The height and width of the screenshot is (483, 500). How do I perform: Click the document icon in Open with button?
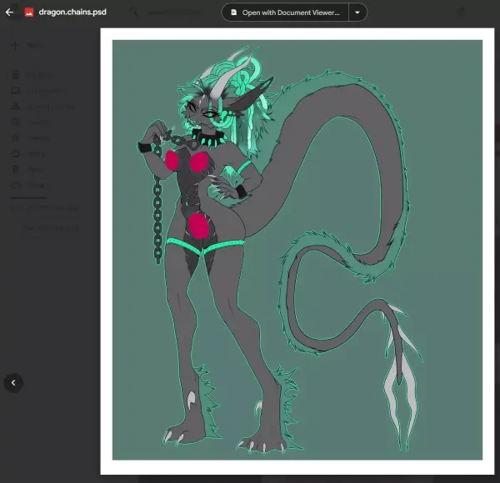[234, 12]
